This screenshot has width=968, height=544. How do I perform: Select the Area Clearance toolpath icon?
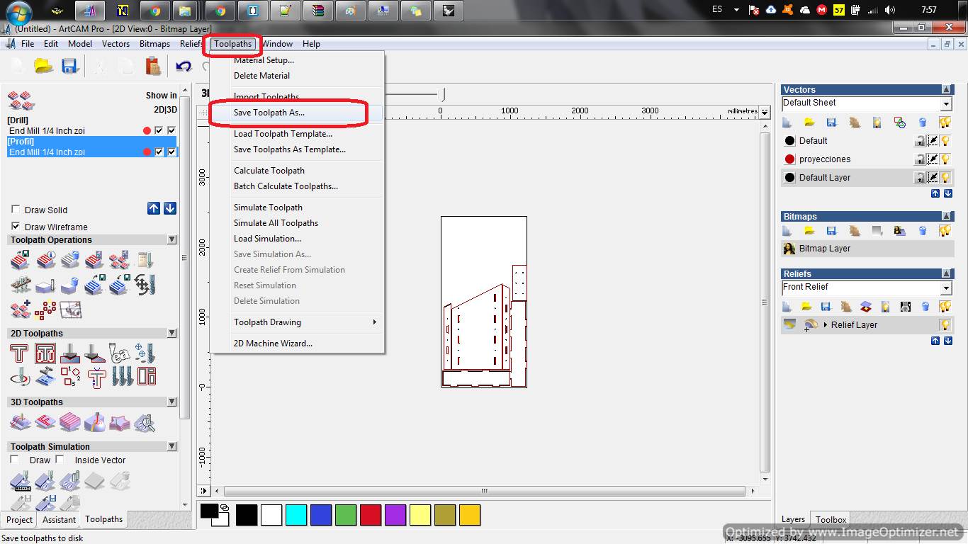[45, 353]
